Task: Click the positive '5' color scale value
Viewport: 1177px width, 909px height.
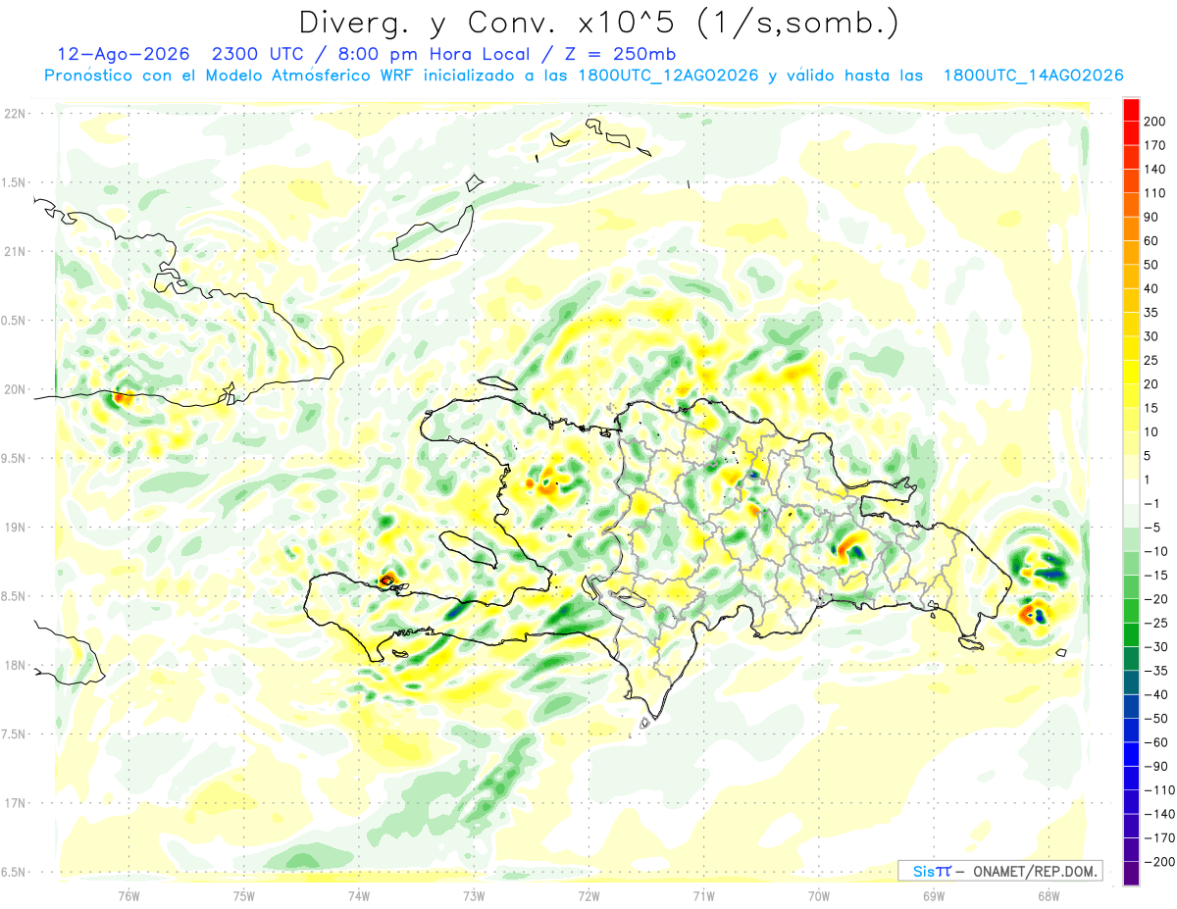Action: [x=1148, y=456]
